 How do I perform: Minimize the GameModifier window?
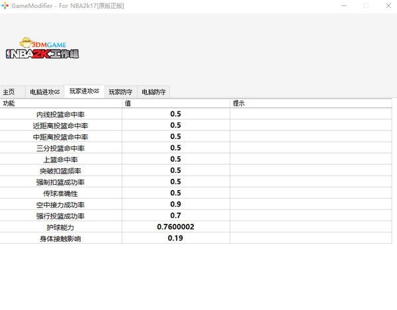click(x=344, y=5)
